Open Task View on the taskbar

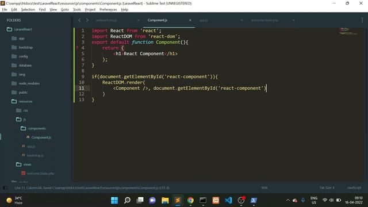tap(140, 201)
